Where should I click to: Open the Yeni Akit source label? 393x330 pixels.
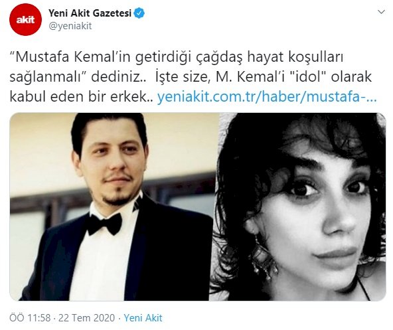tap(143, 318)
